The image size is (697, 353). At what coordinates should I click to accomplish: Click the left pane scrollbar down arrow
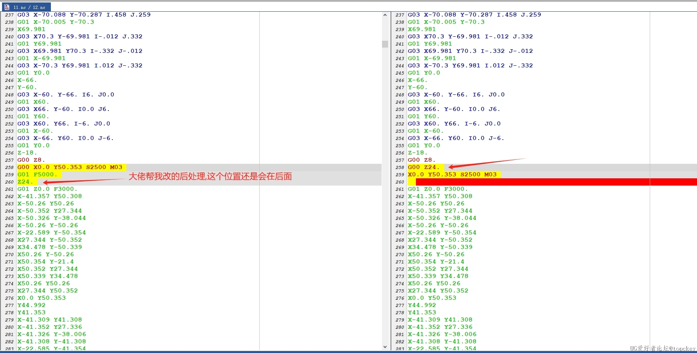[385, 347]
